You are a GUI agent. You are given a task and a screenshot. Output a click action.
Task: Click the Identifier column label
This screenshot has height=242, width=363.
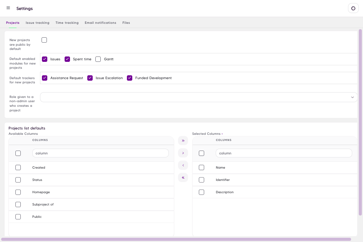(223, 180)
